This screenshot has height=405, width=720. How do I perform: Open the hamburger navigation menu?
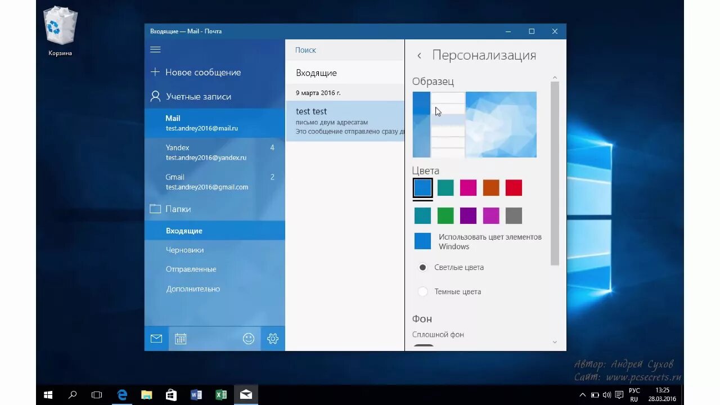pyautogui.click(x=156, y=49)
